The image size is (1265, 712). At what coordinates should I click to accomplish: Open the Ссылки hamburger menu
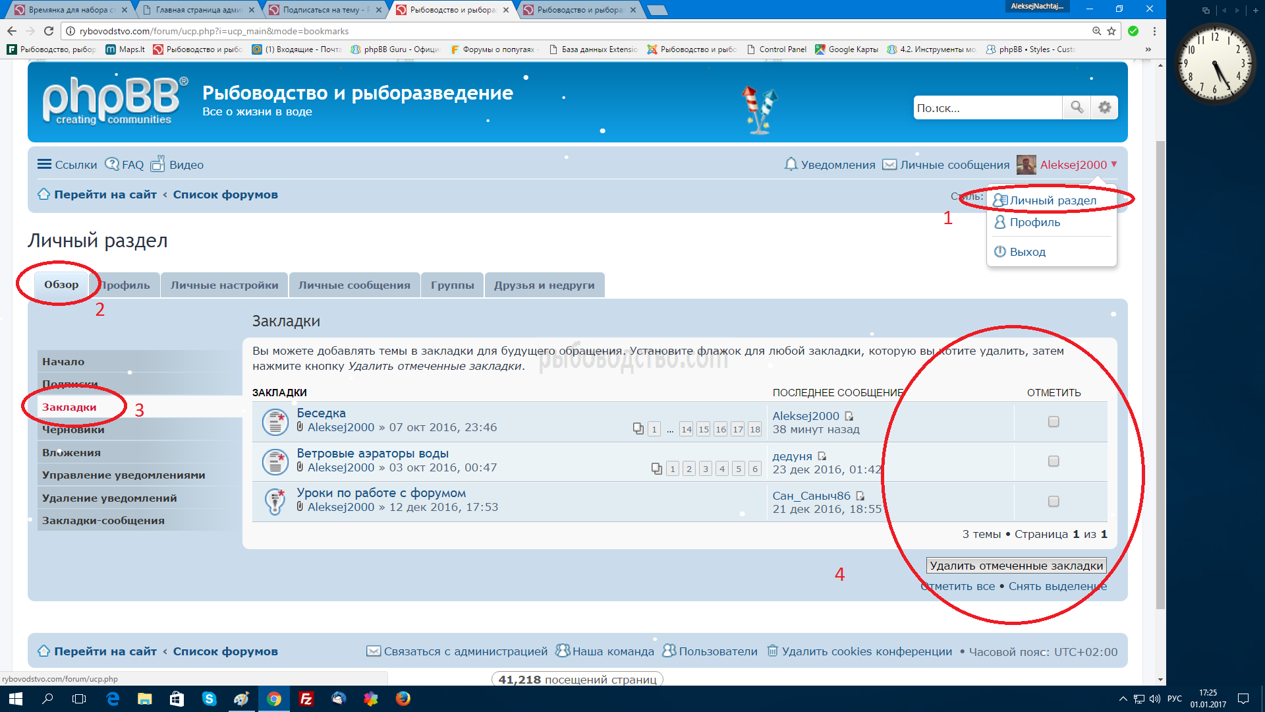(x=67, y=165)
